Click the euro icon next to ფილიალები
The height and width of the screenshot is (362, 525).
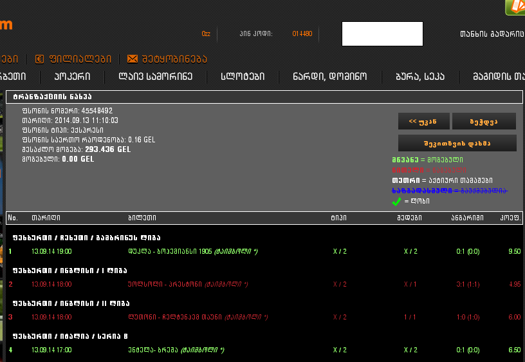(39, 59)
